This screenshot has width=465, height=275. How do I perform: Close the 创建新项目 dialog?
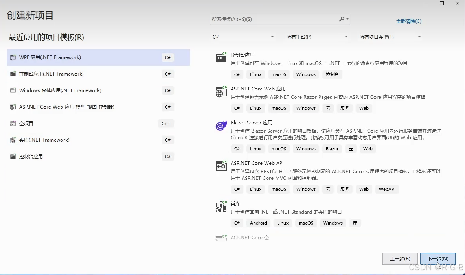tap(457, 3)
